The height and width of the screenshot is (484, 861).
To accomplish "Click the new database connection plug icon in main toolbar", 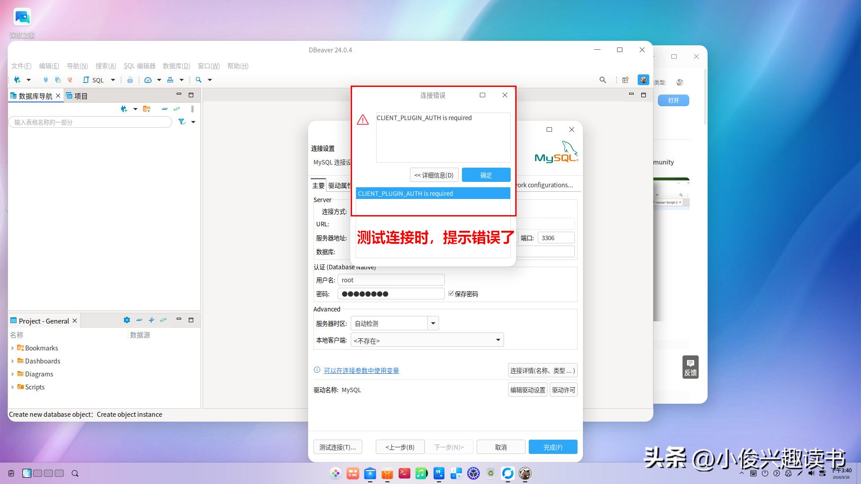I will [17, 80].
